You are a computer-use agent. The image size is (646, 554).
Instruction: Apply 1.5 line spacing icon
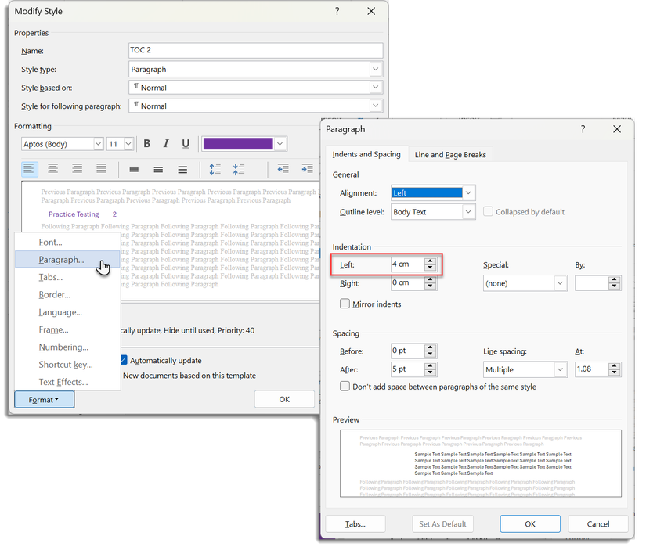158,170
